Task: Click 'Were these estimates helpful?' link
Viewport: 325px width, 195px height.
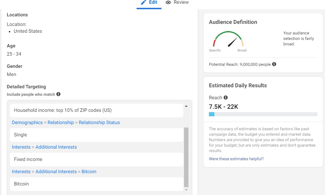Action: coord(236,159)
